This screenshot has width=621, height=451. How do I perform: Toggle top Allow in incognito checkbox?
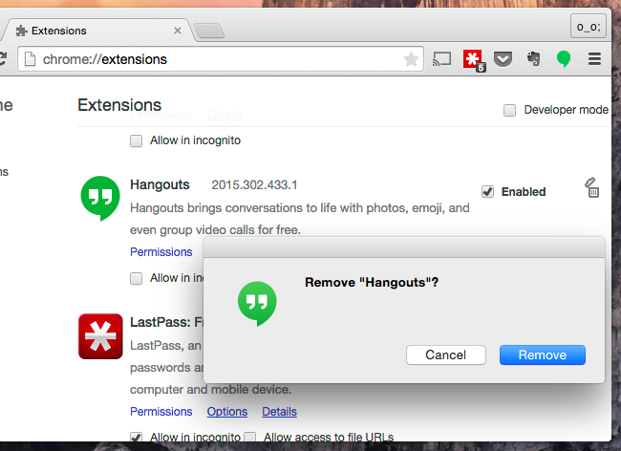[x=137, y=141]
